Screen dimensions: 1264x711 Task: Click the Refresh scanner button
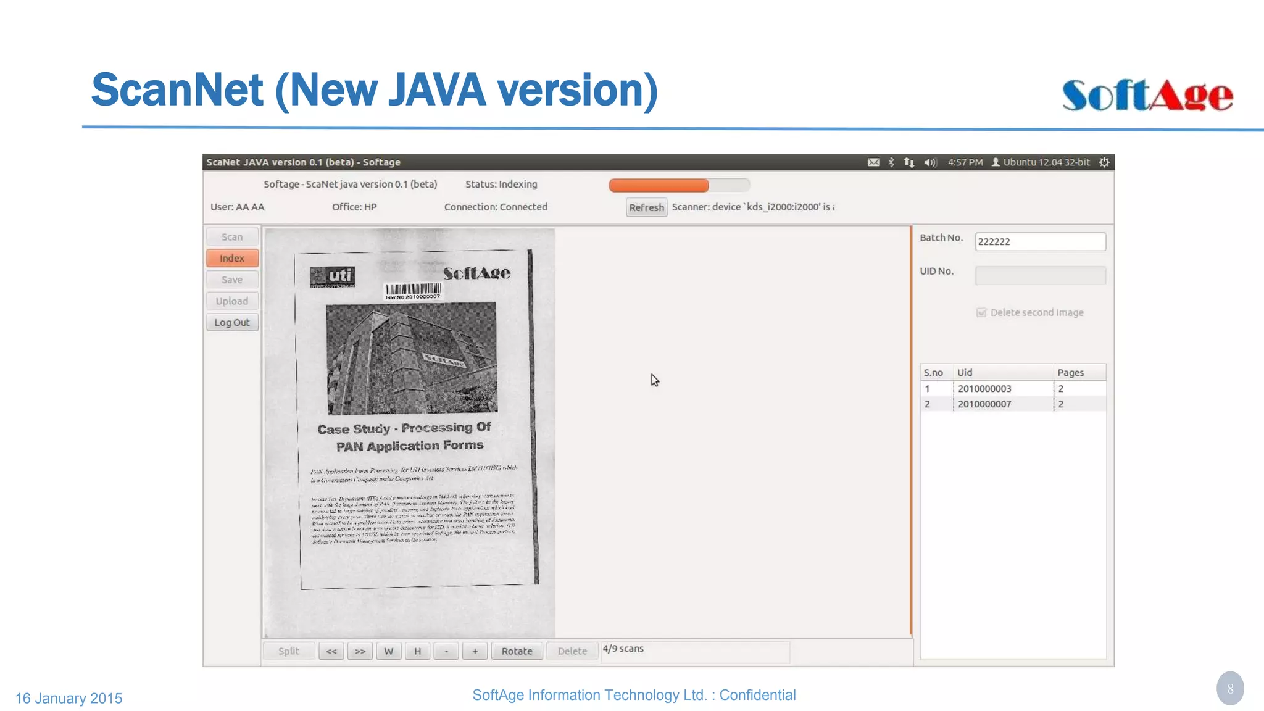pos(646,207)
